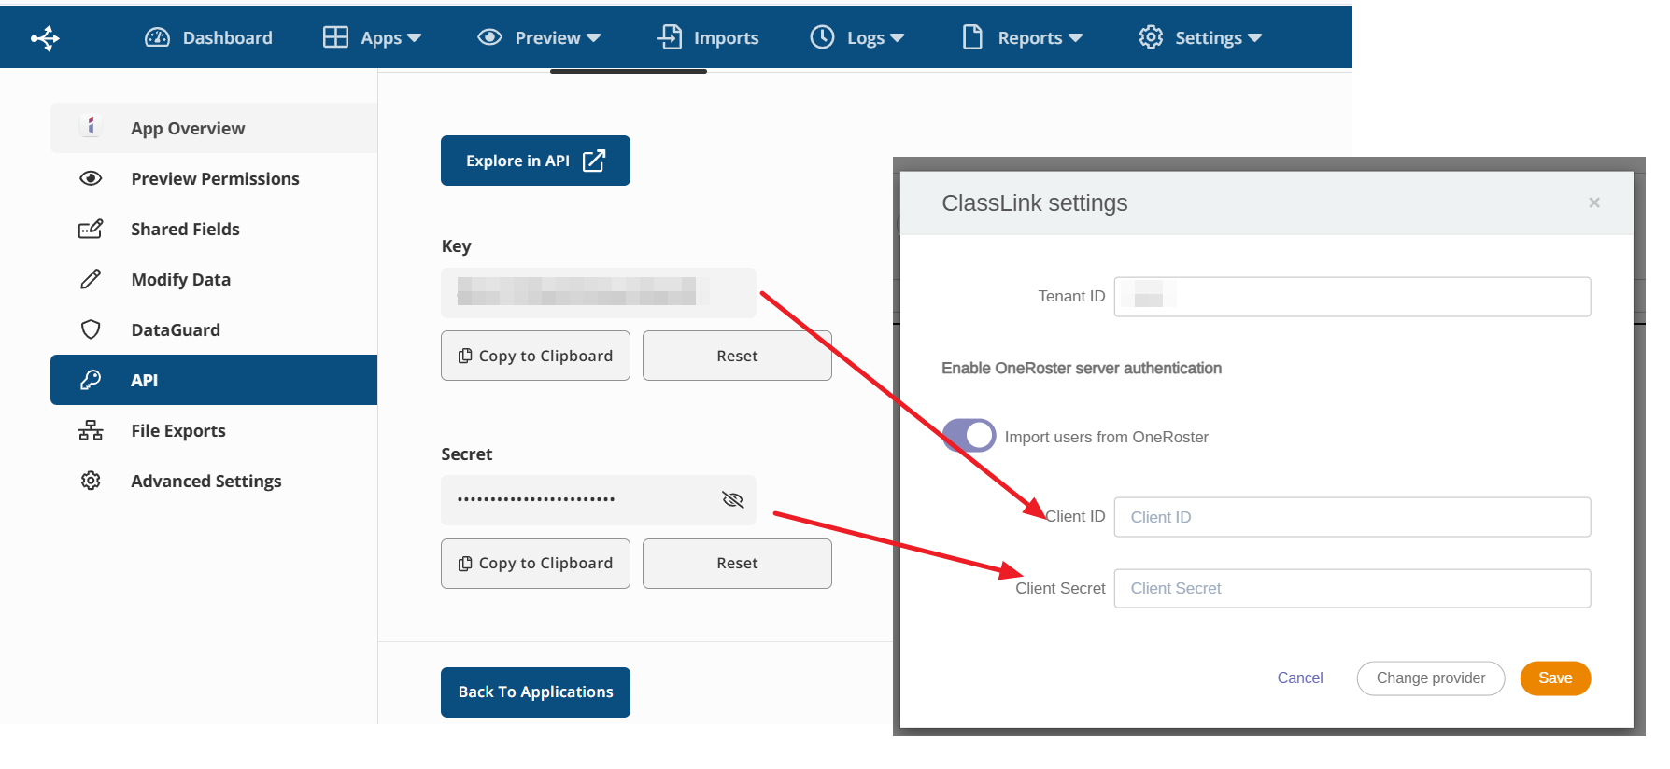This screenshot has height=769, width=1670.
Task: Open File Exports sidebar item
Action: 214,430
